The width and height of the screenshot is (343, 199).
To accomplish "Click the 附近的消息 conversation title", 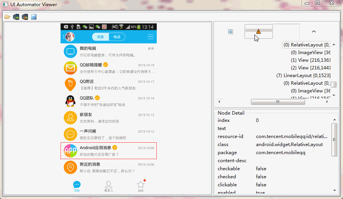I will tap(90, 164).
